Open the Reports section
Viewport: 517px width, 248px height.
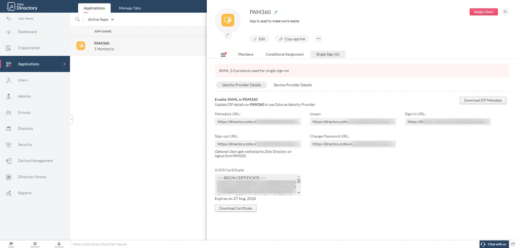click(25, 193)
